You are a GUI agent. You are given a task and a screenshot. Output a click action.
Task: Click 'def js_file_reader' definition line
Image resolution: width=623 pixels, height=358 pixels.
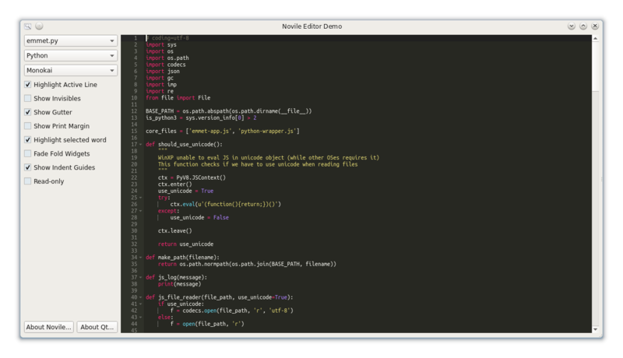point(220,297)
